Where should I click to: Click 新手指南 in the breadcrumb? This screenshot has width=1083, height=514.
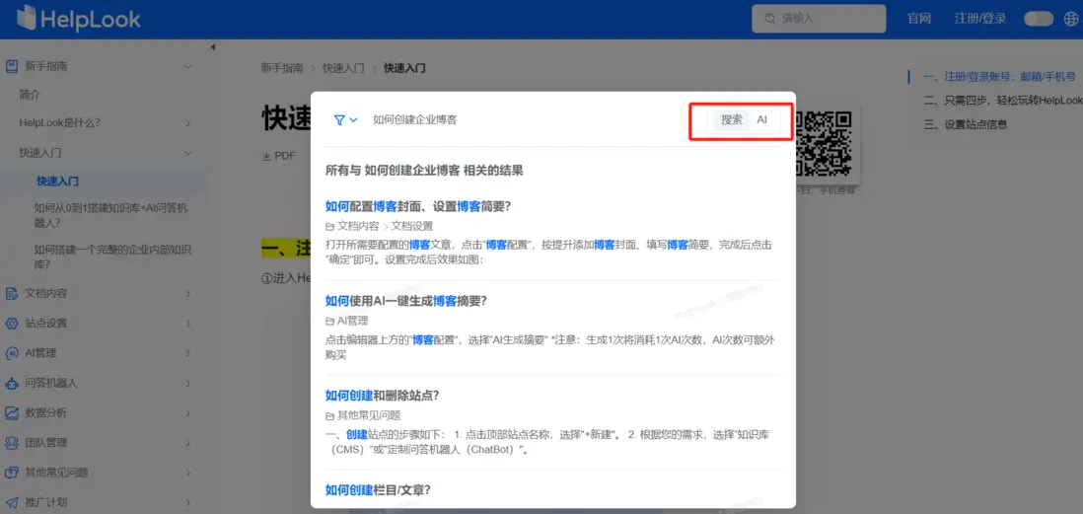[282, 68]
